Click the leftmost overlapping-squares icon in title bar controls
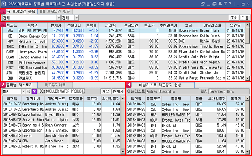Image resolution: width=252 pixels, height=156 pixels. tap(203, 4)
